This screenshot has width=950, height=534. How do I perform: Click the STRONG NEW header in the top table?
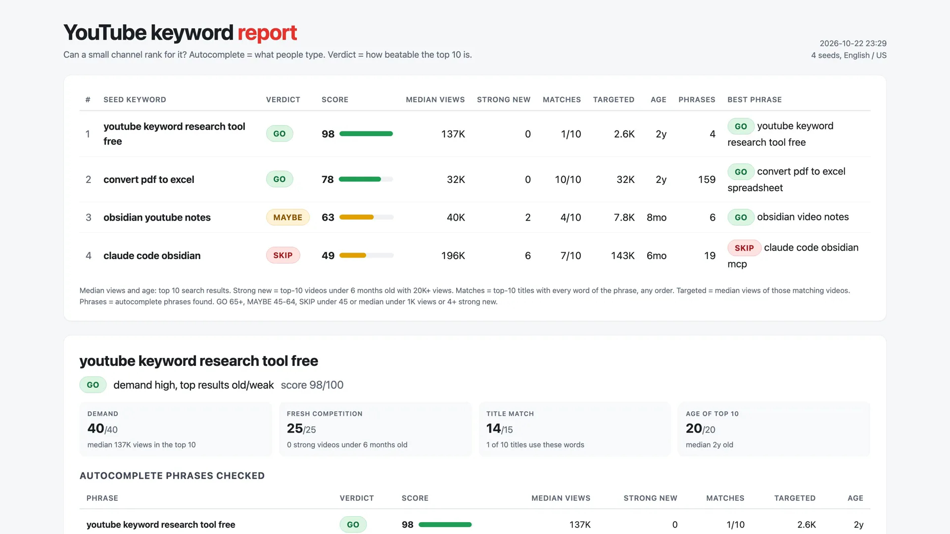pyautogui.click(x=503, y=100)
